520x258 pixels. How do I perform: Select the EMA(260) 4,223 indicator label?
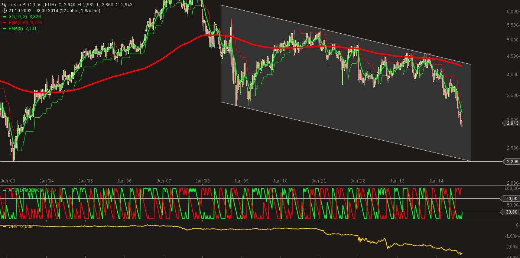(25, 23)
